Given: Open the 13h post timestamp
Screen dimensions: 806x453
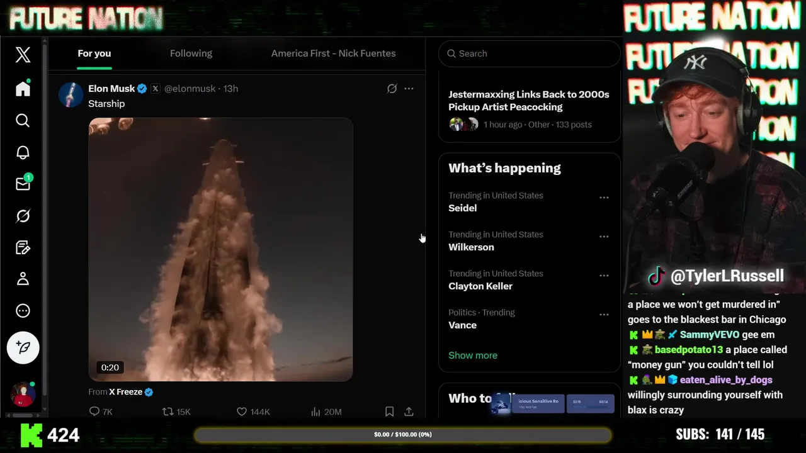Looking at the screenshot, I should click(x=231, y=89).
